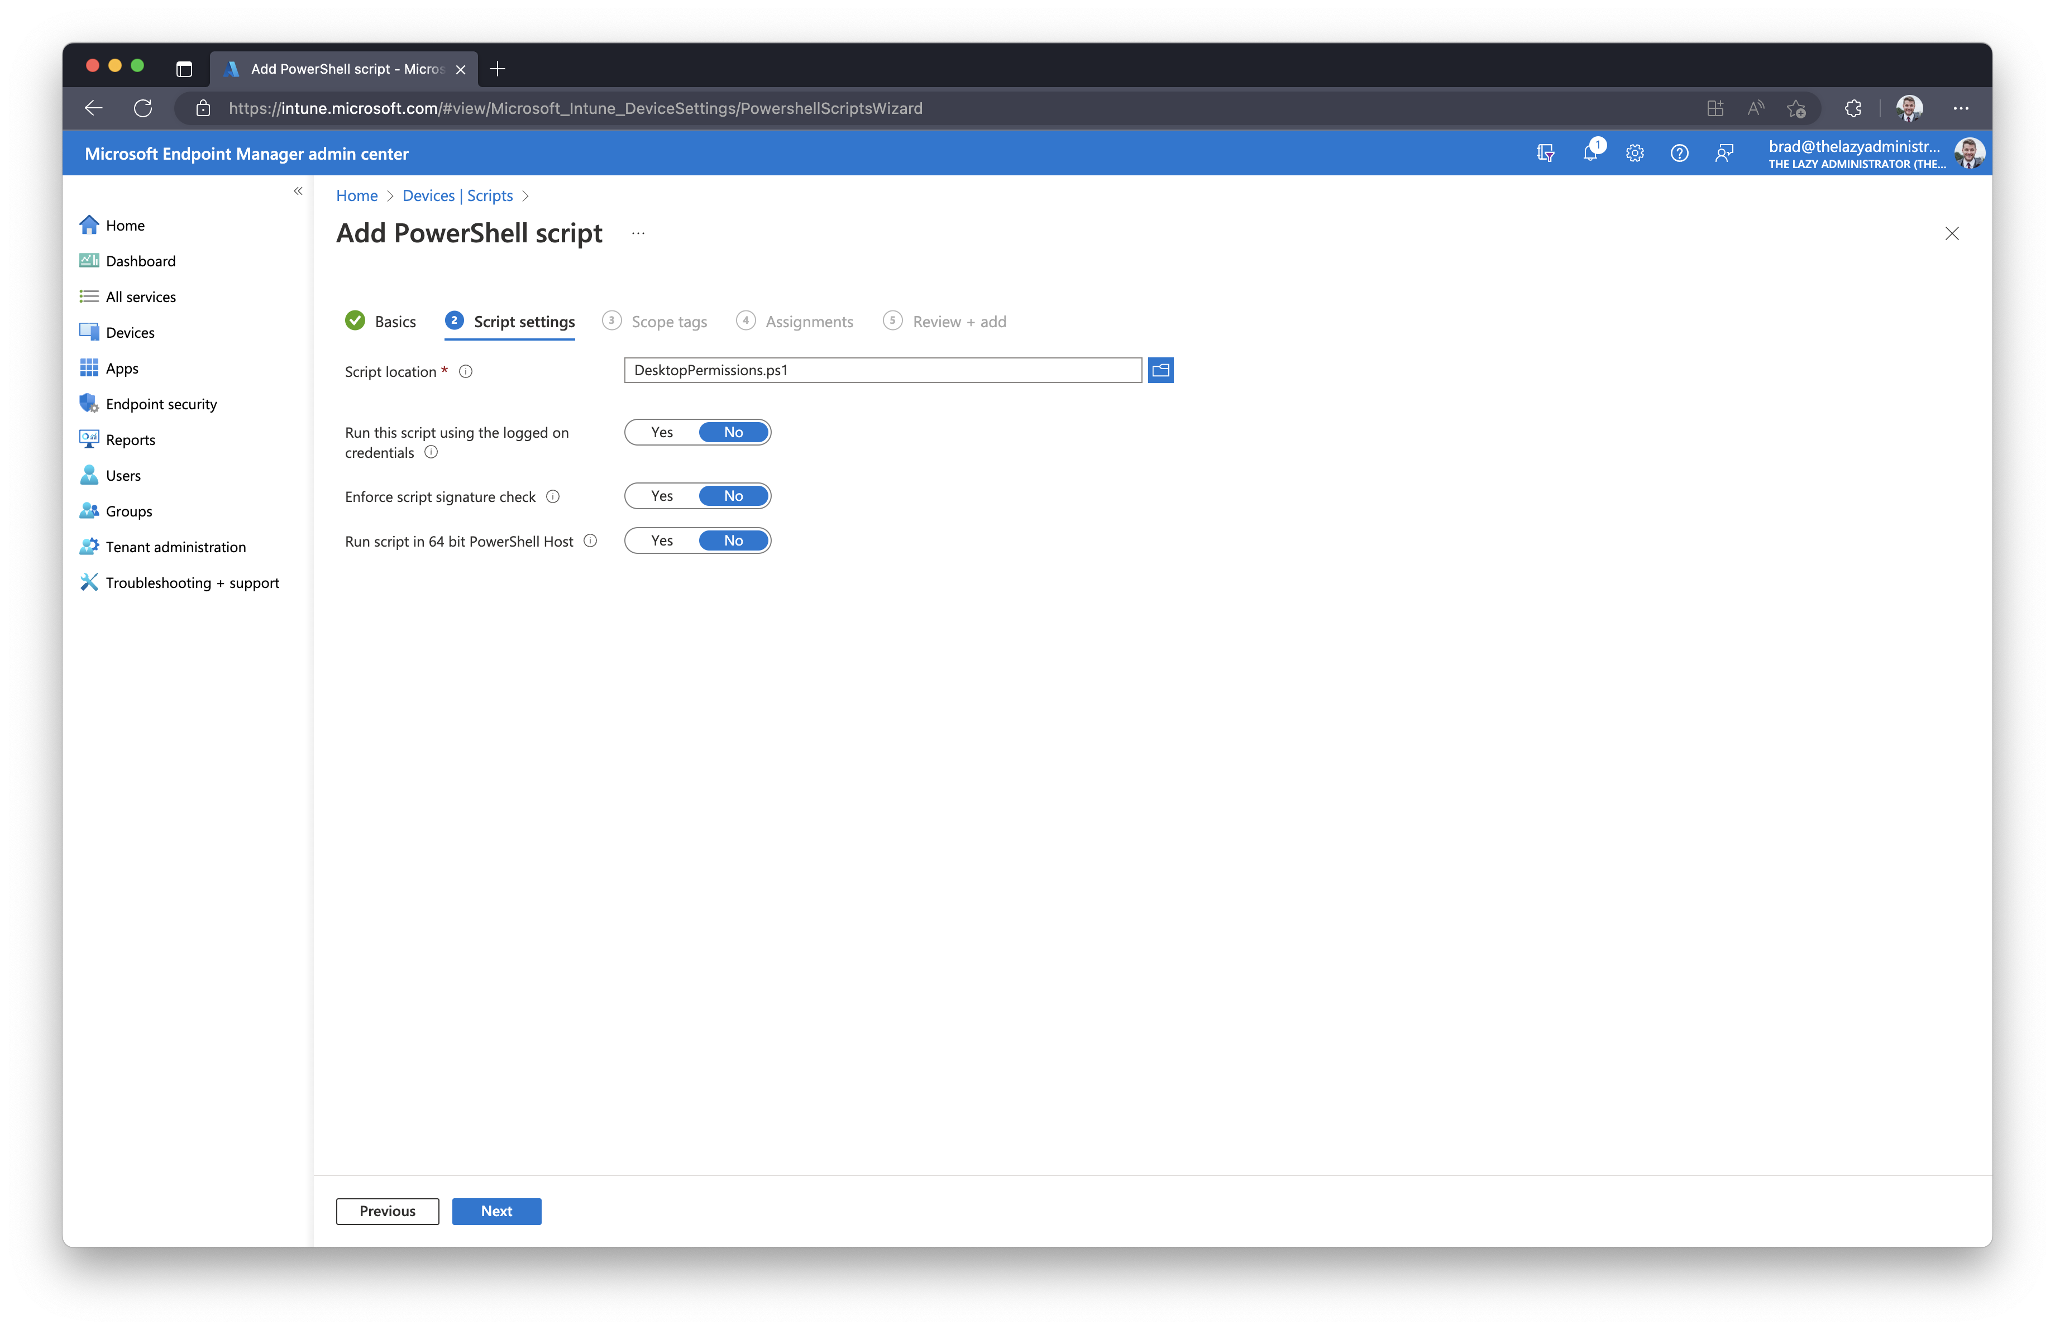Switch to the Basics step
The height and width of the screenshot is (1330, 2055).
tap(381, 321)
